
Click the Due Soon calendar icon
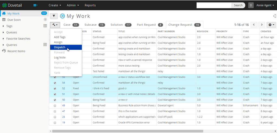(x=4, y=20)
